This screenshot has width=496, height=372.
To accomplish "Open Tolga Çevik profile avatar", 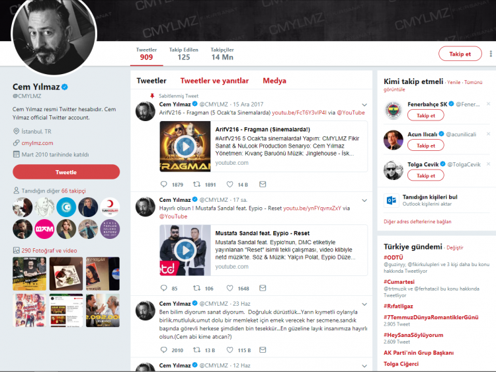I will click(393, 170).
